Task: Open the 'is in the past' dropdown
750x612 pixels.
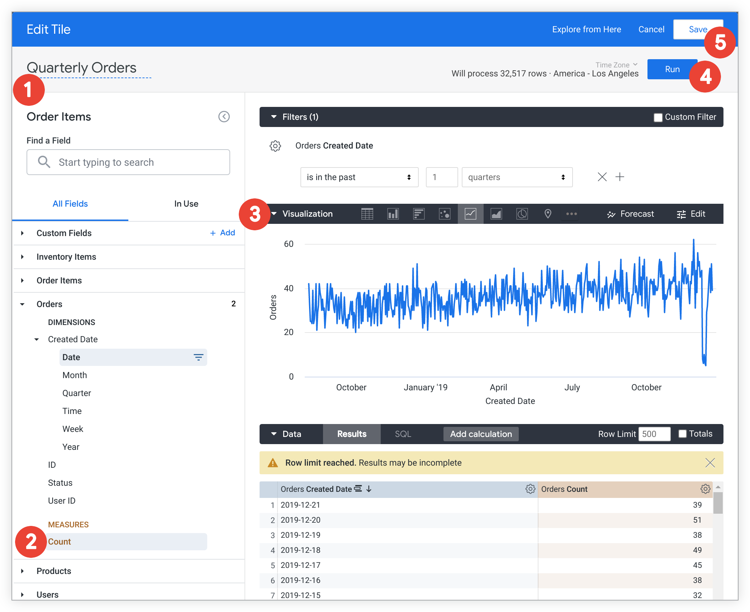Action: tap(359, 177)
